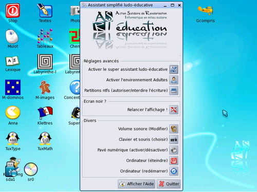Click the Quitter button
The width and height of the screenshot is (257, 192).
tap(169, 184)
